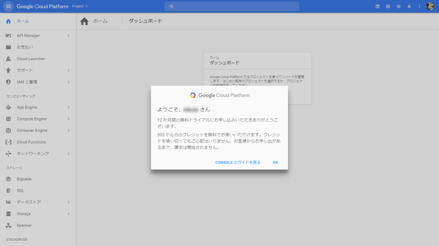Click OK in the welcome dialog
439x246 pixels.
[275, 162]
